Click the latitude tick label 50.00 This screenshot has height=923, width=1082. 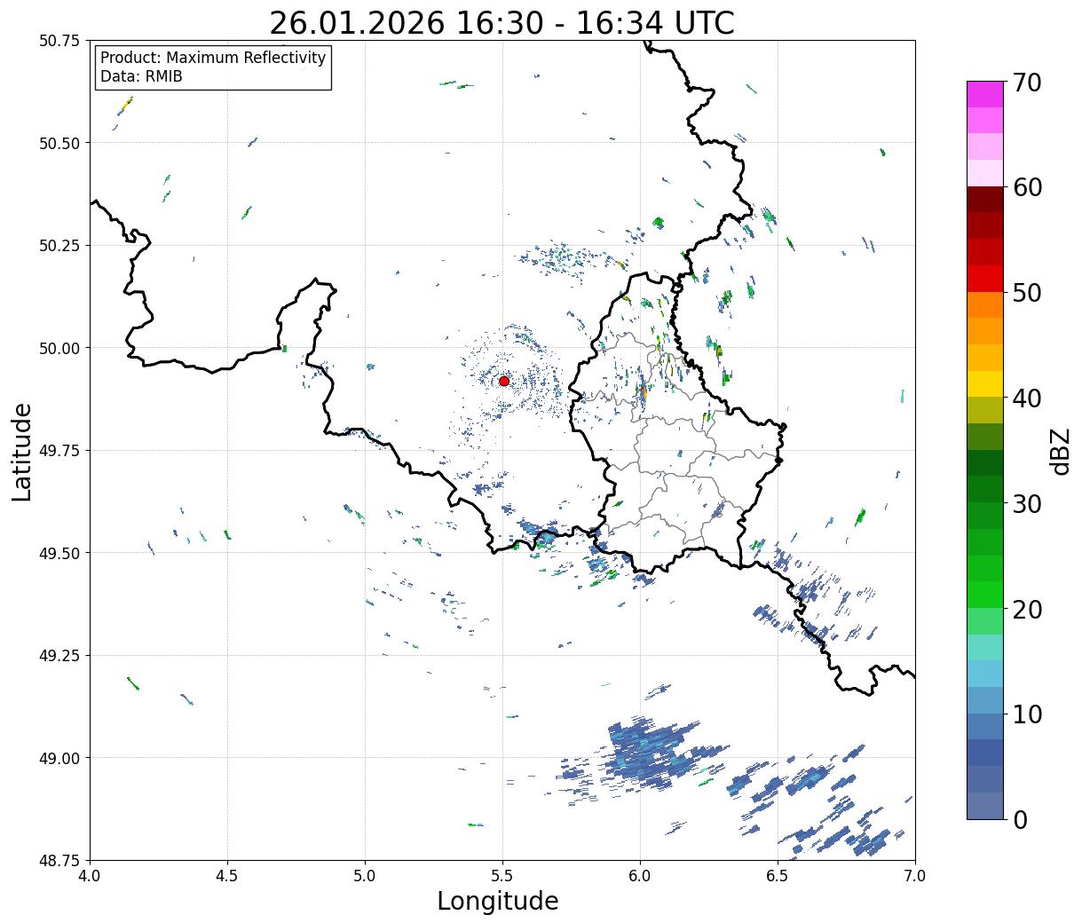[x=59, y=348]
